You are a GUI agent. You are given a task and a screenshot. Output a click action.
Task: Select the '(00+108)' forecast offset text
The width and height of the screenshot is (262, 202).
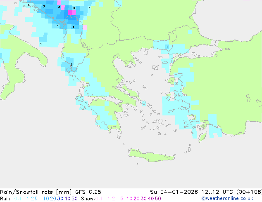pos(249,192)
